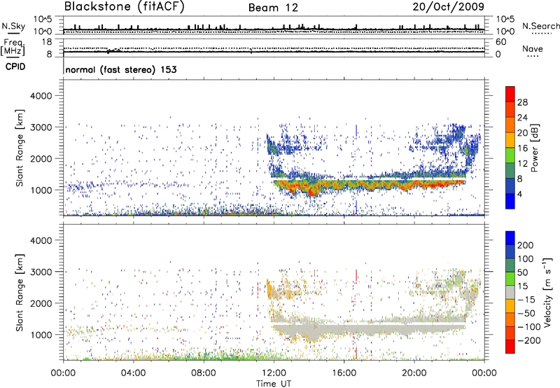
Task: Click the '10^5' left noise axis label
Action: pyautogui.click(x=43, y=19)
